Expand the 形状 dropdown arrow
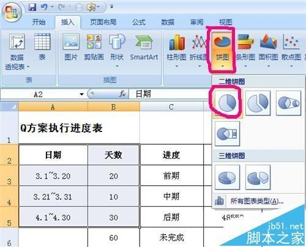306x247 pixels. (117, 66)
